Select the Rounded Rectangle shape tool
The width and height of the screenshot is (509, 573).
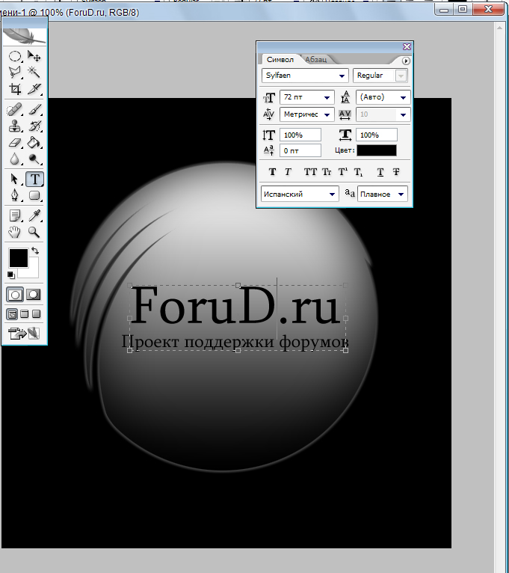tap(34, 195)
